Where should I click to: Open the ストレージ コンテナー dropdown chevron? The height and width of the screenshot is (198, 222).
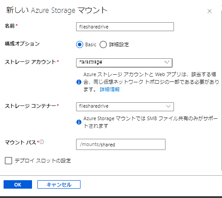click(x=168, y=106)
